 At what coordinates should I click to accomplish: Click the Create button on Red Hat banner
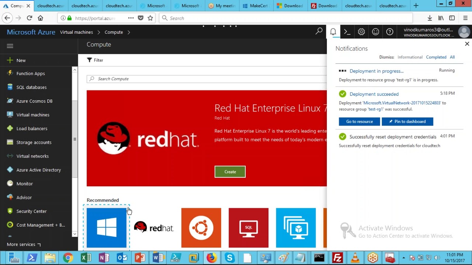pos(230,172)
